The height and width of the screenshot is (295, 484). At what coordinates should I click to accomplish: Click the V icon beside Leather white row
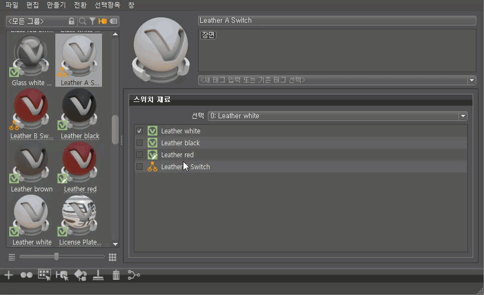pos(152,131)
